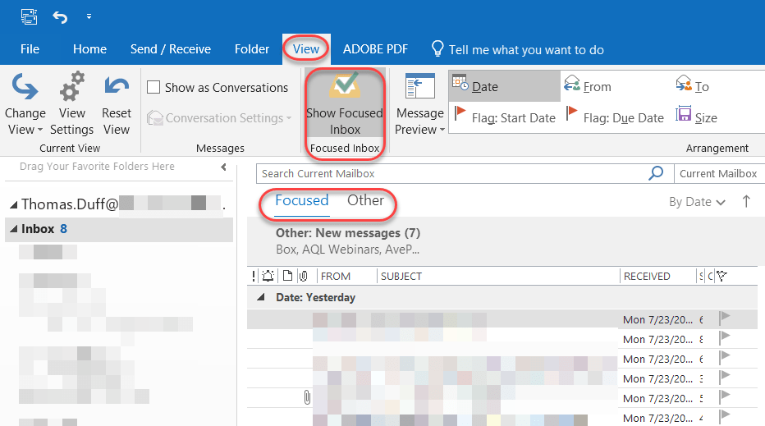Click the Reset View button
The width and height of the screenshot is (765, 426).
[116, 104]
